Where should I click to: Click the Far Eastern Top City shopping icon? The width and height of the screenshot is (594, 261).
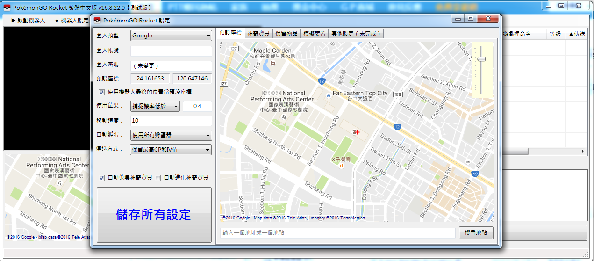tap(329, 95)
